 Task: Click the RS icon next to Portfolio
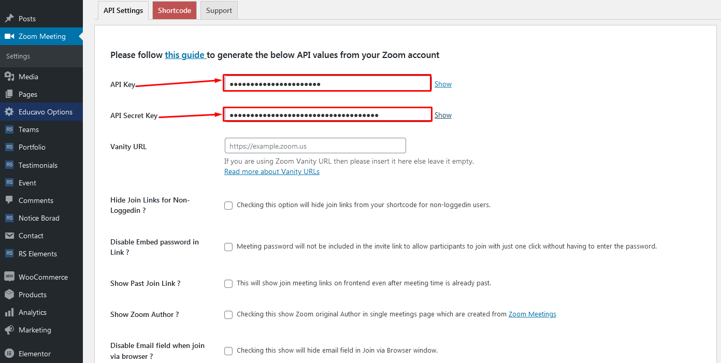point(9,147)
